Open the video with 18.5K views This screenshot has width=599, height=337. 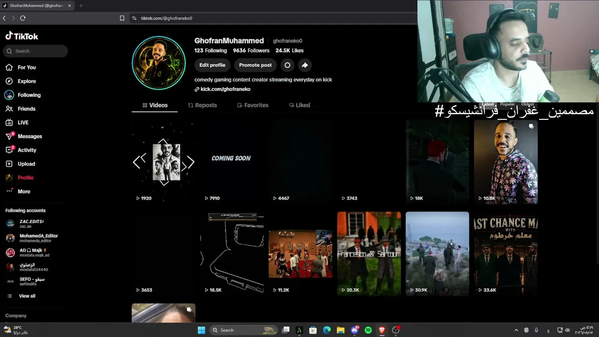click(232, 254)
